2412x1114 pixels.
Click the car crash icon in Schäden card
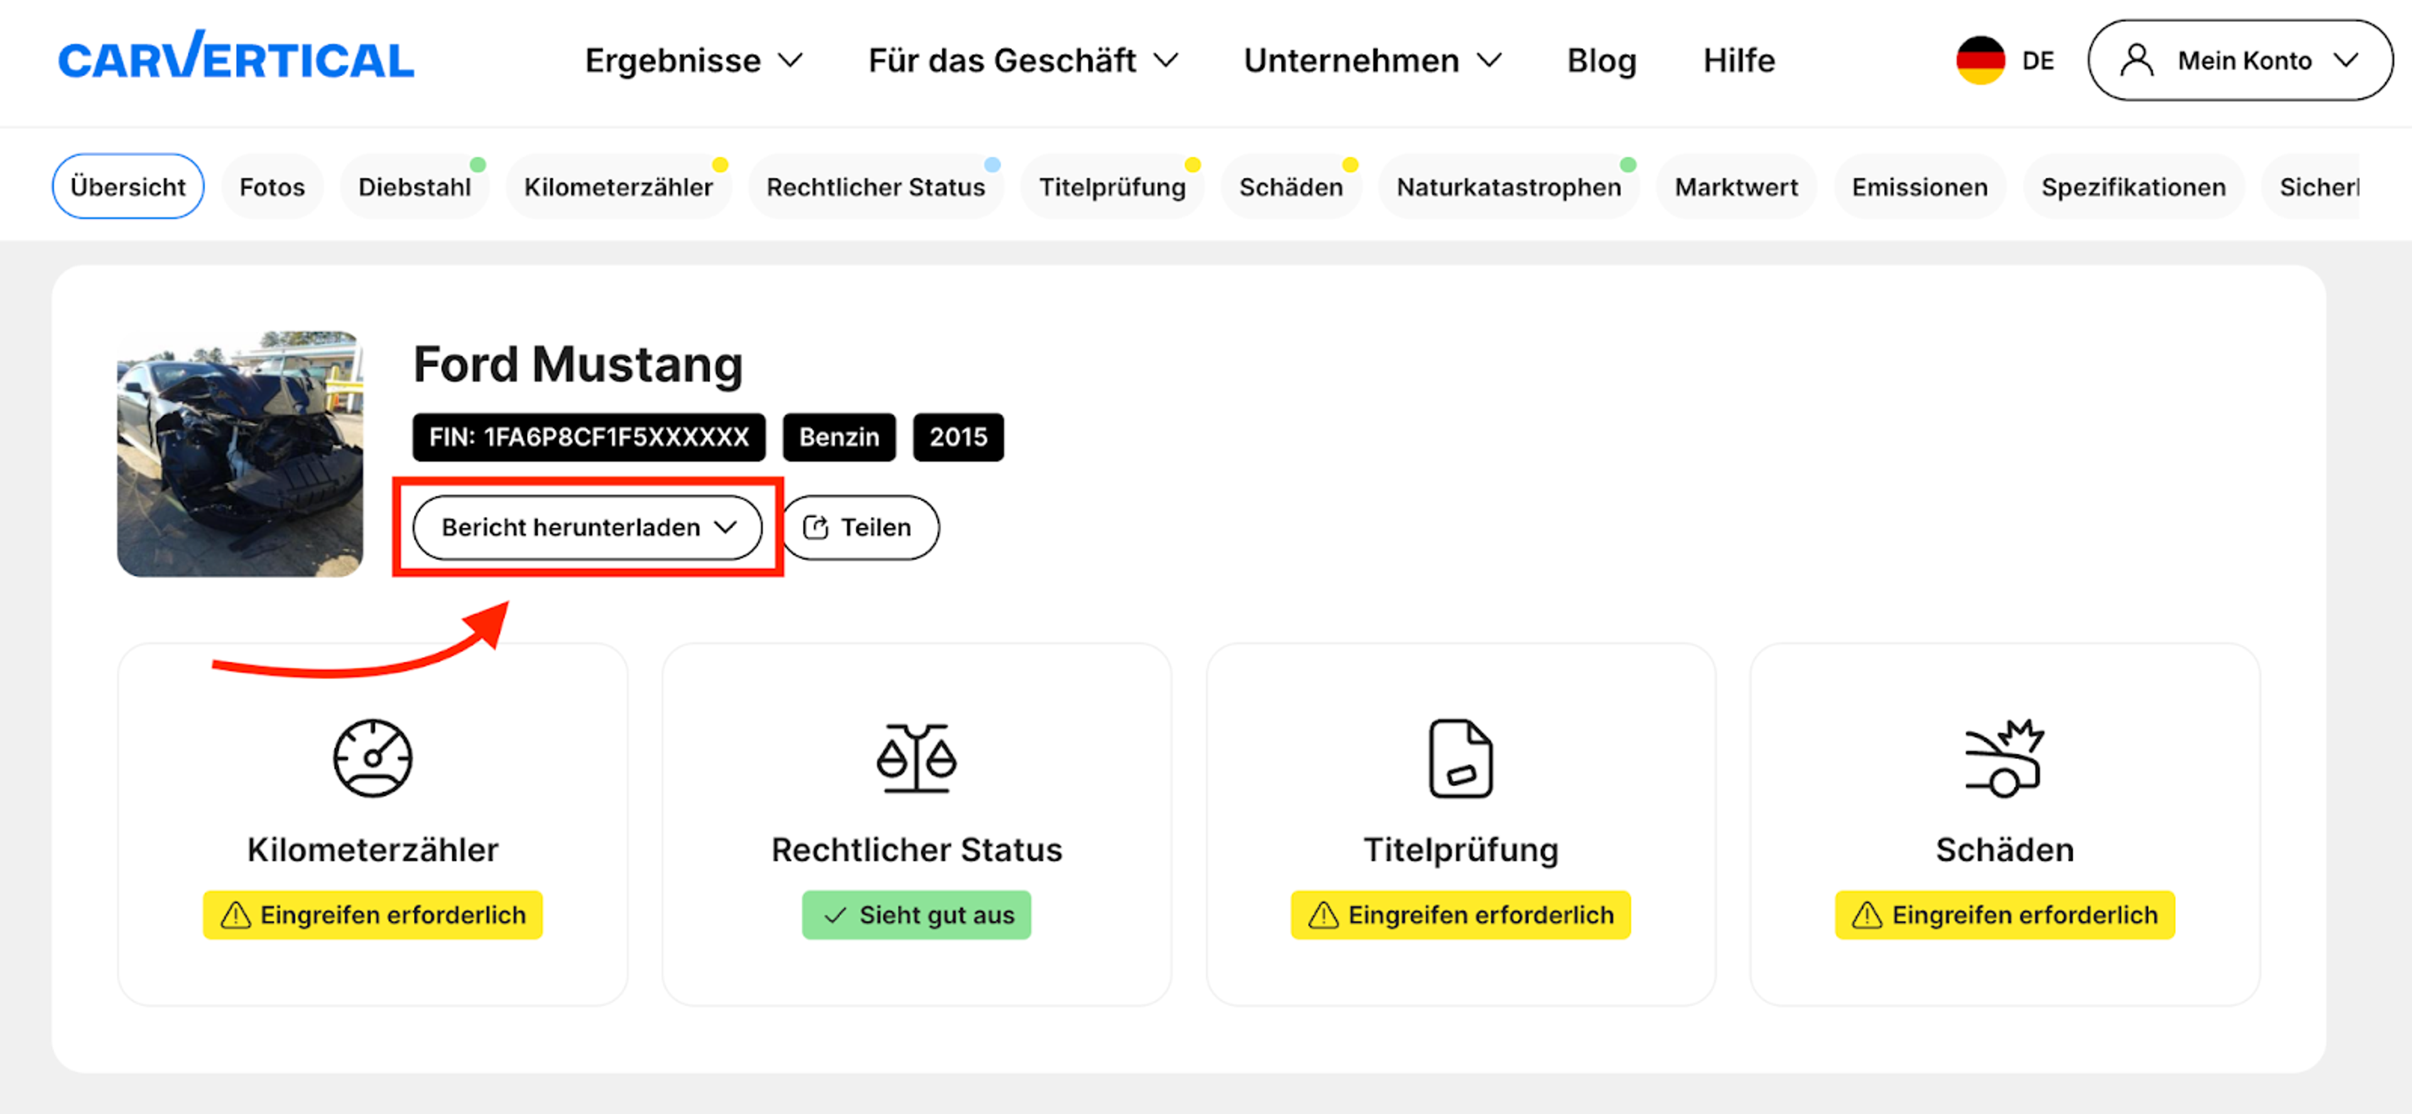(x=2005, y=757)
